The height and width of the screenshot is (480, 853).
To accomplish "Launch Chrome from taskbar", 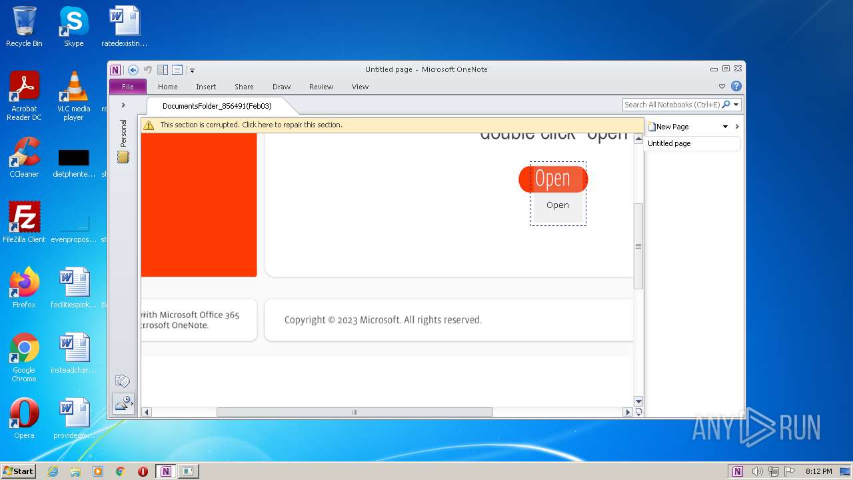I will click(121, 471).
